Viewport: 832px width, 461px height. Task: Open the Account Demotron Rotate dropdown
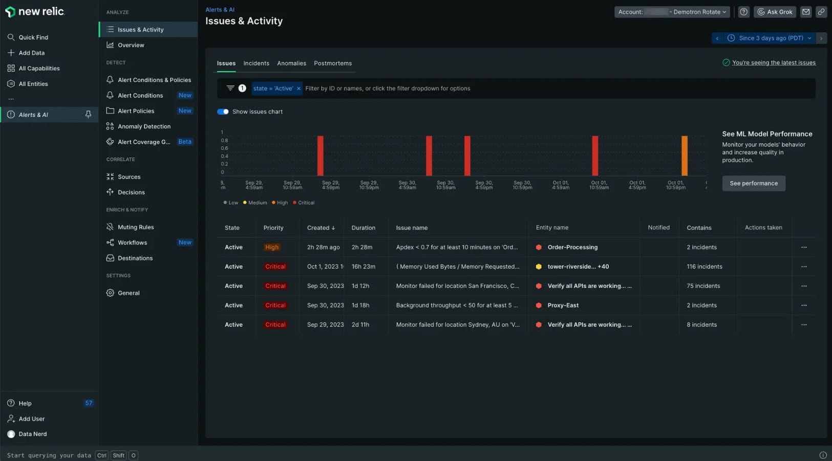click(x=672, y=11)
